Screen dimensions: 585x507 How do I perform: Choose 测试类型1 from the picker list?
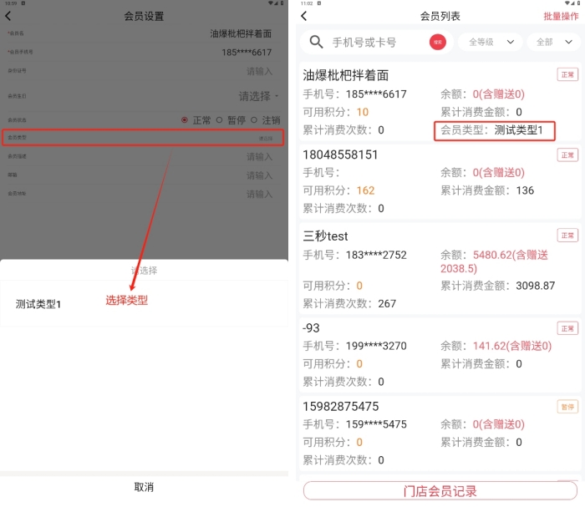click(38, 304)
